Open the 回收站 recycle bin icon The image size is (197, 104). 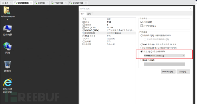click(7, 66)
